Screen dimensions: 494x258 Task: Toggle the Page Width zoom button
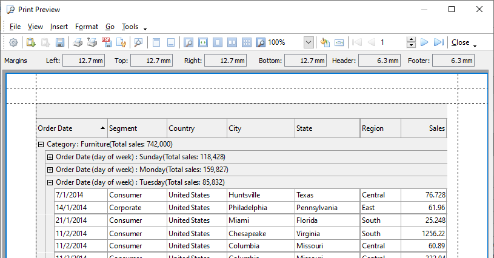pyautogui.click(x=203, y=42)
